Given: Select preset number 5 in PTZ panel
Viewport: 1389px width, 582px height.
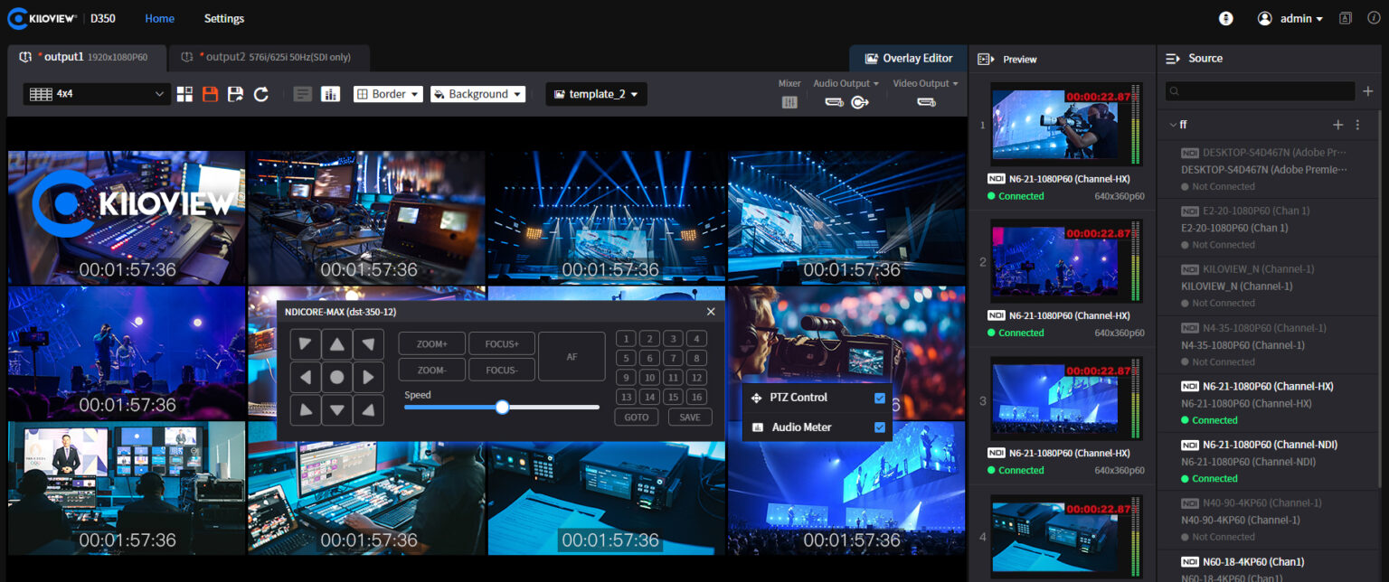Looking at the screenshot, I should click(x=625, y=358).
